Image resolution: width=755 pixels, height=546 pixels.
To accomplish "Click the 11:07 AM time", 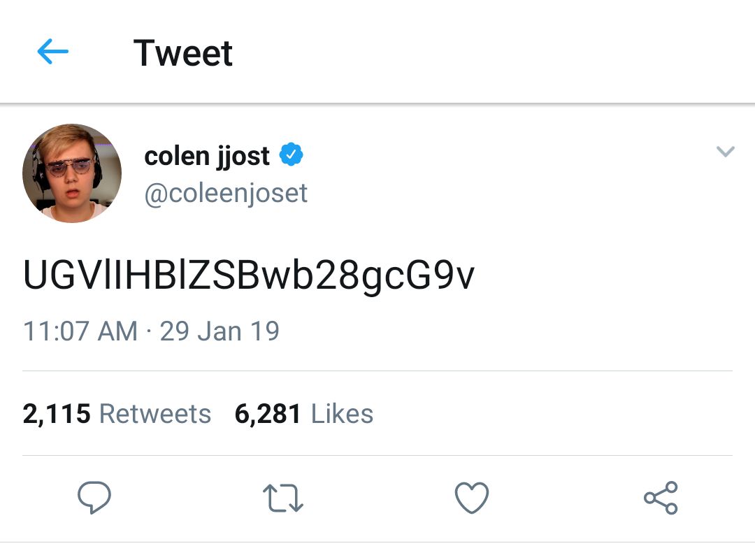I will (x=80, y=331).
